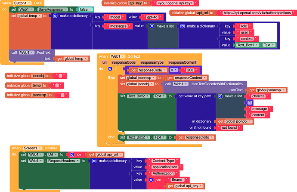Open Button1 component dropdown in Click event
The height and width of the screenshot is (192, 297).
click(22, 3)
